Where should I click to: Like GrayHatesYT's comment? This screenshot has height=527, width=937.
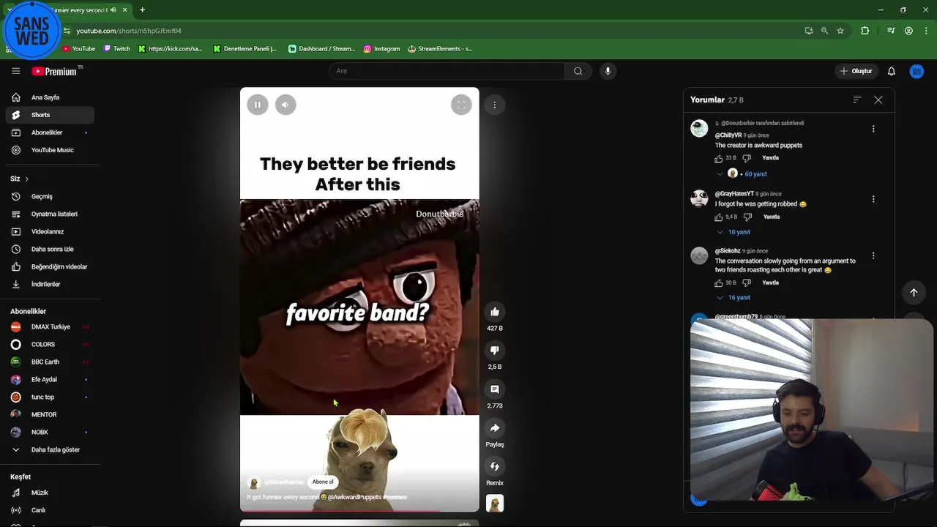719,217
